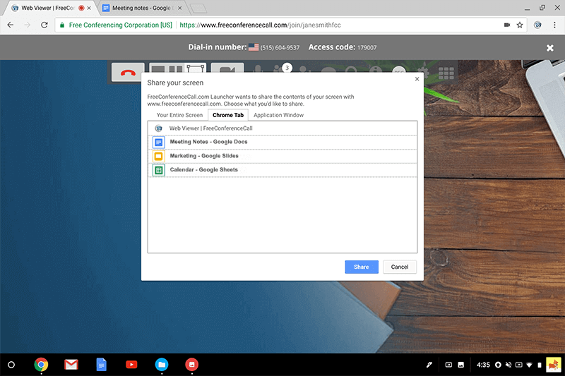Click the muted volume tray icon
Viewport: 565px width, 376px height.
click(x=509, y=365)
